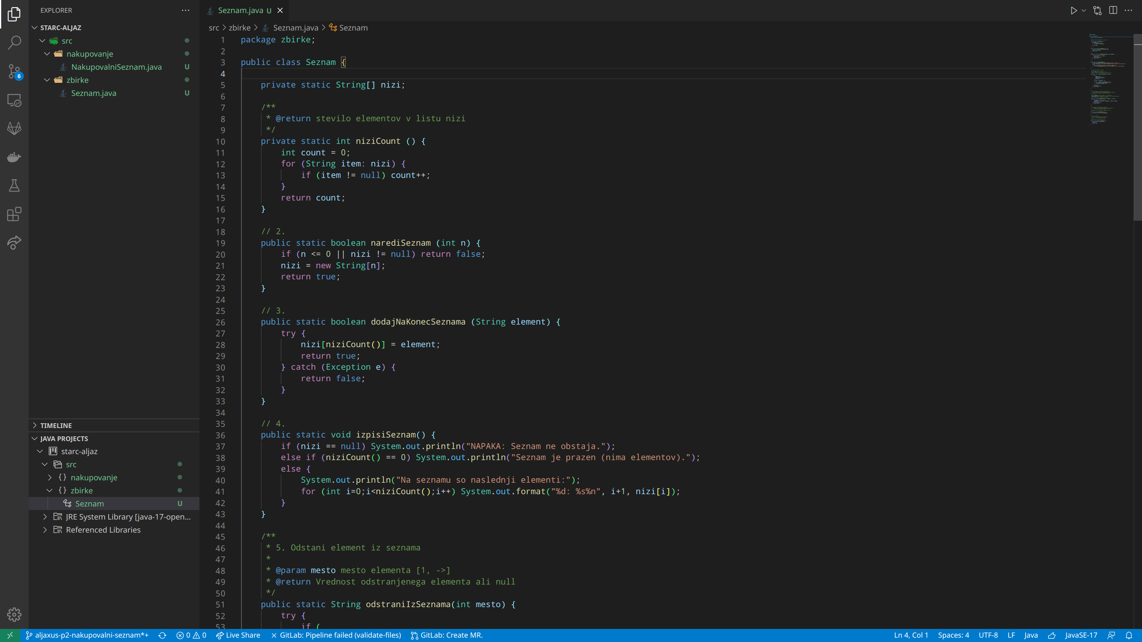Click Seznam class breadcrumb
Image resolution: width=1142 pixels, height=642 pixels.
(349, 27)
